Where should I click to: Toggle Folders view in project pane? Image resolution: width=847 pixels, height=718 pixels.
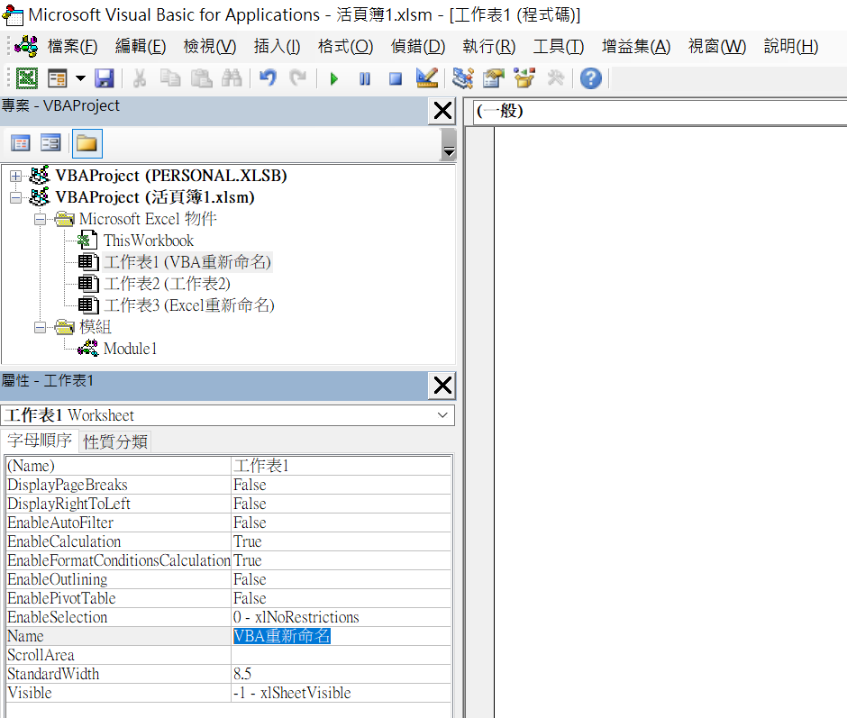tap(87, 144)
